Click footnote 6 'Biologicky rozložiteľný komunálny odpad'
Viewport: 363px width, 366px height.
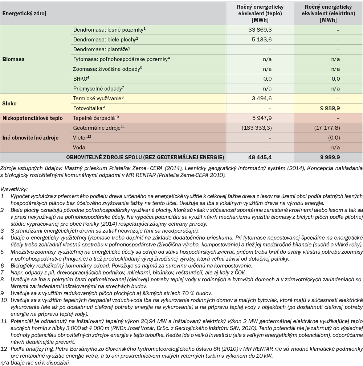[x=126, y=265]
